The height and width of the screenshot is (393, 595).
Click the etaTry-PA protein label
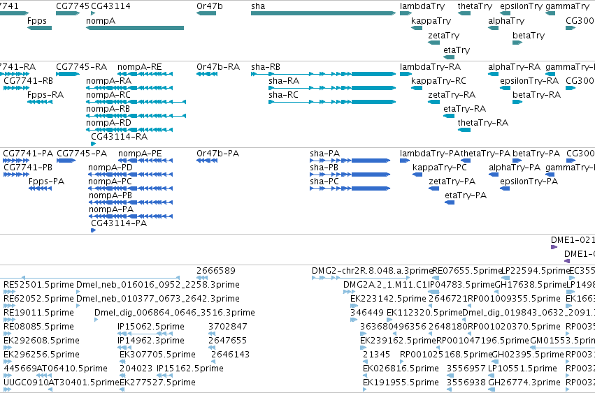[x=466, y=195]
